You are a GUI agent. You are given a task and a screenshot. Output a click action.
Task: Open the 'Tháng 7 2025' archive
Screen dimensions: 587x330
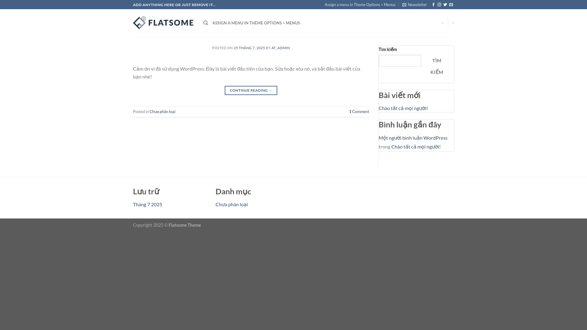pos(148,204)
